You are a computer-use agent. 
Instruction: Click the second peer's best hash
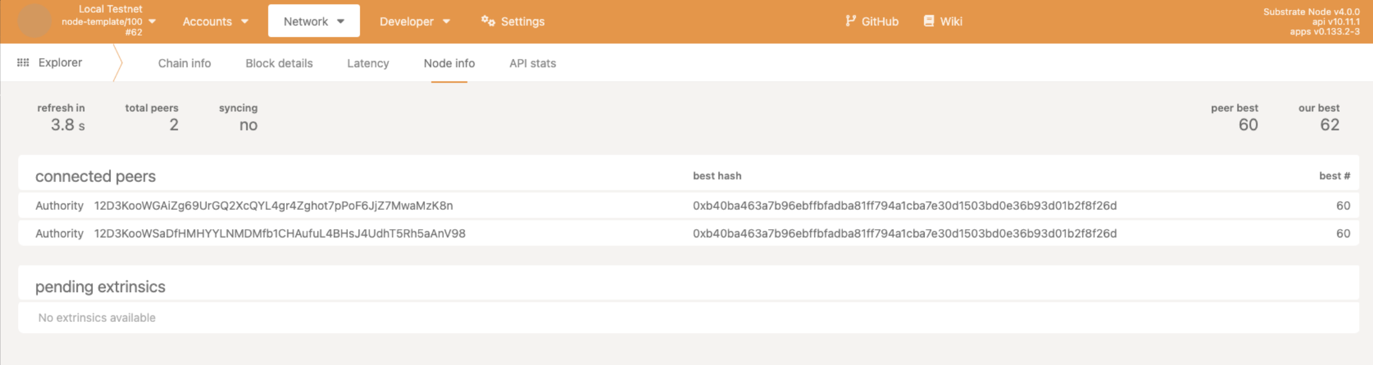pyautogui.click(x=904, y=233)
